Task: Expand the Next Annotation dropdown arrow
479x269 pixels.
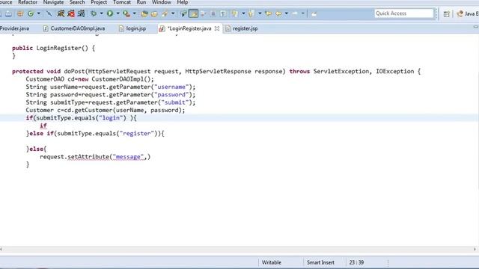Action: [x=243, y=13]
